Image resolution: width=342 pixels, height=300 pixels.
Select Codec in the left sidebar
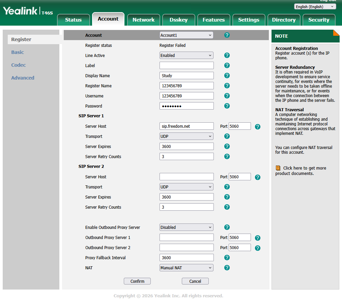pos(19,65)
